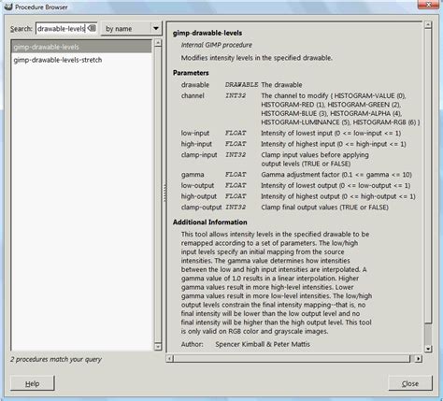Select gimp-drawable-levels-stretch in the list

[81, 60]
